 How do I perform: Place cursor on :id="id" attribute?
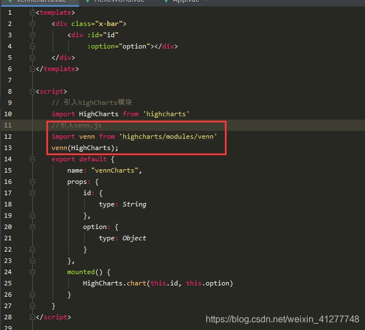tap(103, 35)
